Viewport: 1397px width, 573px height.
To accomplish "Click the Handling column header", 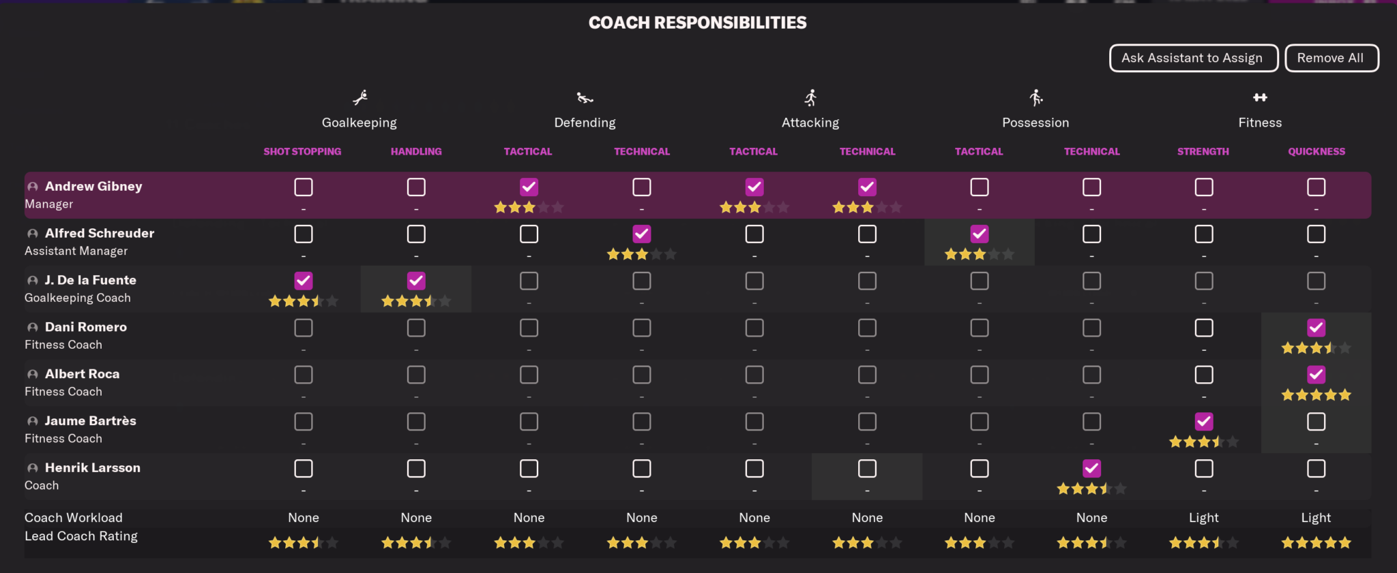I will point(416,151).
